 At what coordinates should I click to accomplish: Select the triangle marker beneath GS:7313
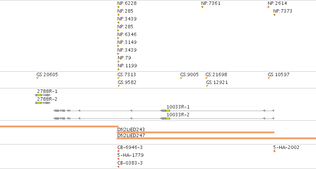click(118, 78)
